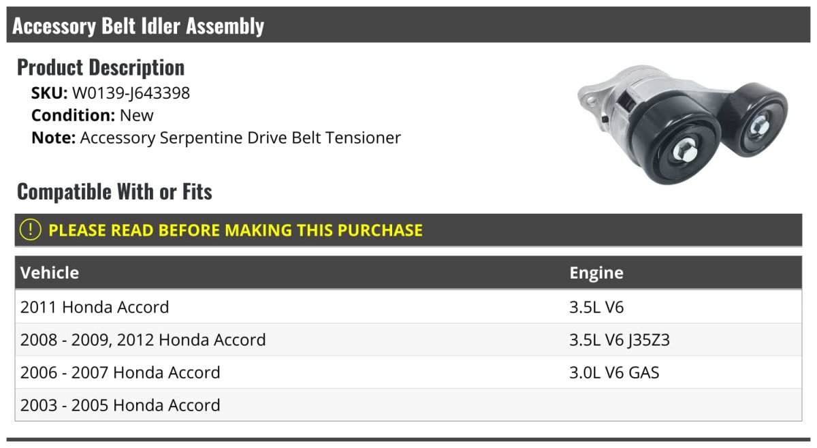
Task: Click the Accessory Serpentine Drive Belt Tensioner note
Action: coord(240,138)
